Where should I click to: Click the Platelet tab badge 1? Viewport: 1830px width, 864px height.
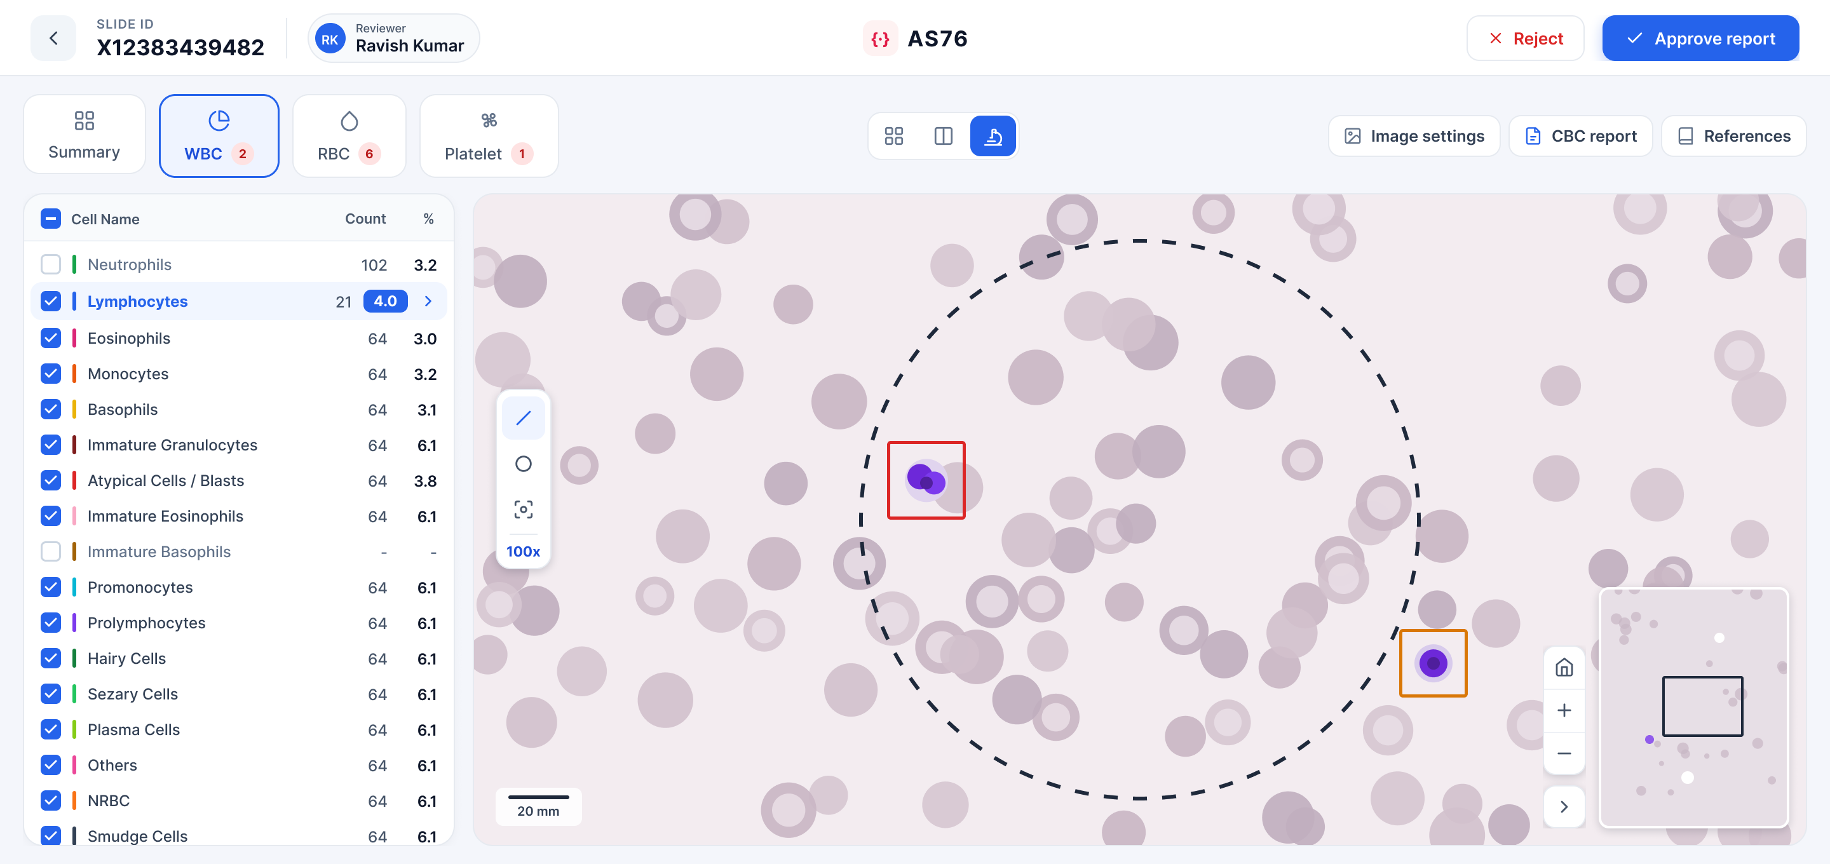[522, 154]
